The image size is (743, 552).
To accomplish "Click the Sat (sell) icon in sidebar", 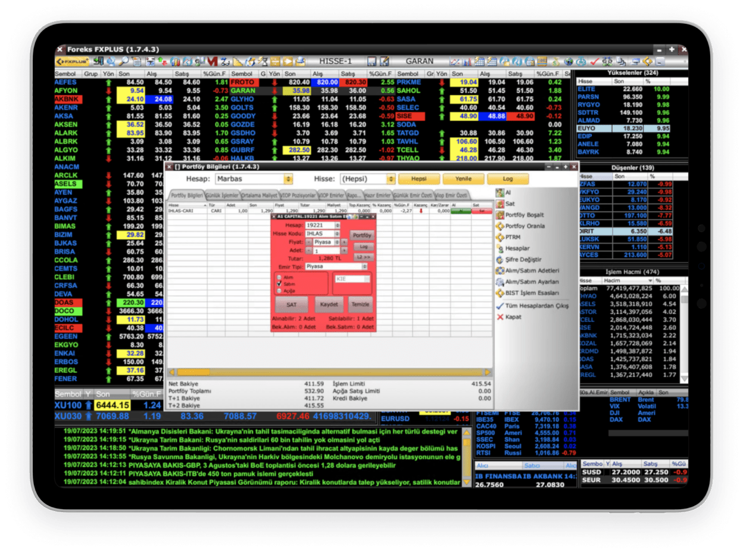I will 500,204.
